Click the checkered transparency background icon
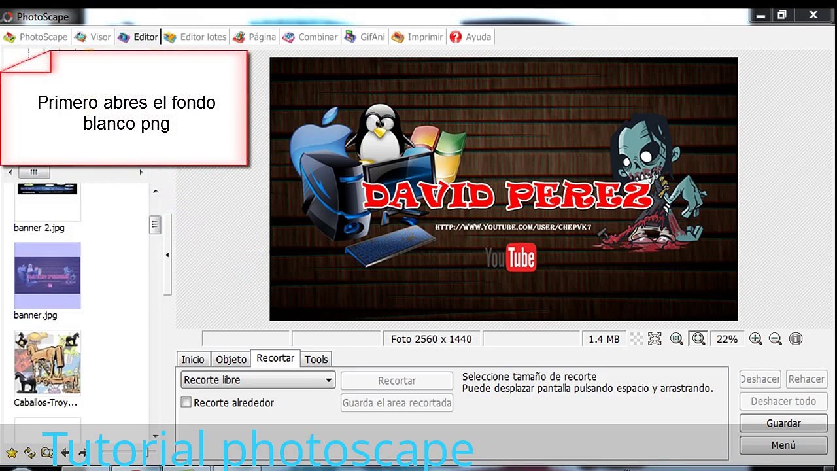Viewport: 837px width, 471px height. coord(636,339)
